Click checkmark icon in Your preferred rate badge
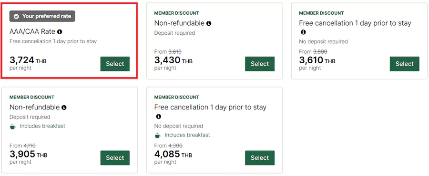 tap(16, 16)
